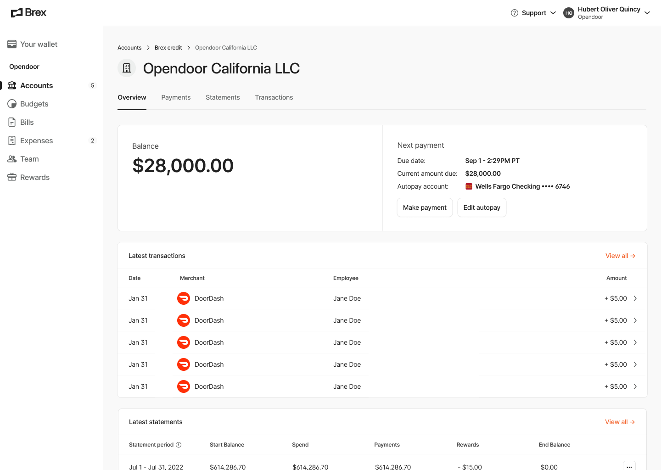Go to Rewards in sidebar
This screenshot has height=470, width=661.
(34, 177)
